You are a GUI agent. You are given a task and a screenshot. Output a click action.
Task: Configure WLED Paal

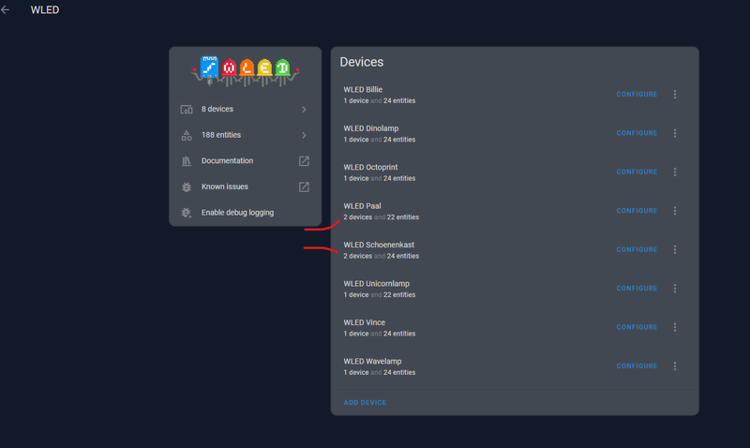click(637, 210)
